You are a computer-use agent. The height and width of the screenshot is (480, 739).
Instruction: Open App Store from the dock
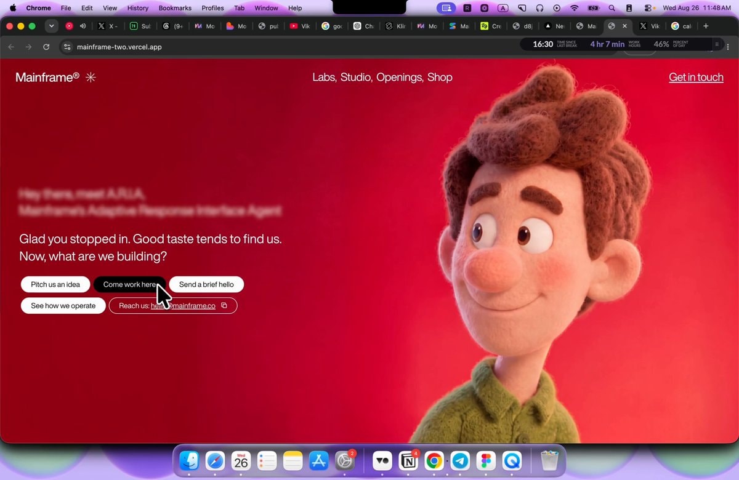click(x=318, y=460)
